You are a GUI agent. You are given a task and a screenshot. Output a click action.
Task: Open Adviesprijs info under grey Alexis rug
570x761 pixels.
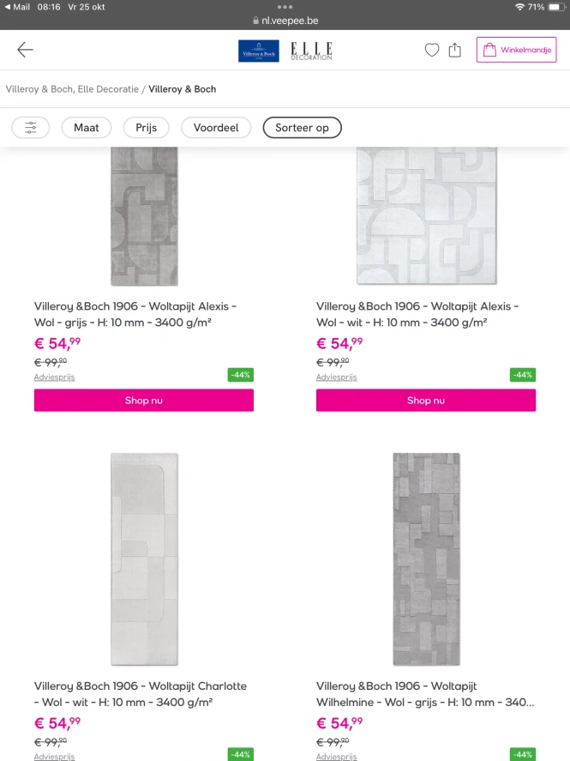pyautogui.click(x=54, y=377)
